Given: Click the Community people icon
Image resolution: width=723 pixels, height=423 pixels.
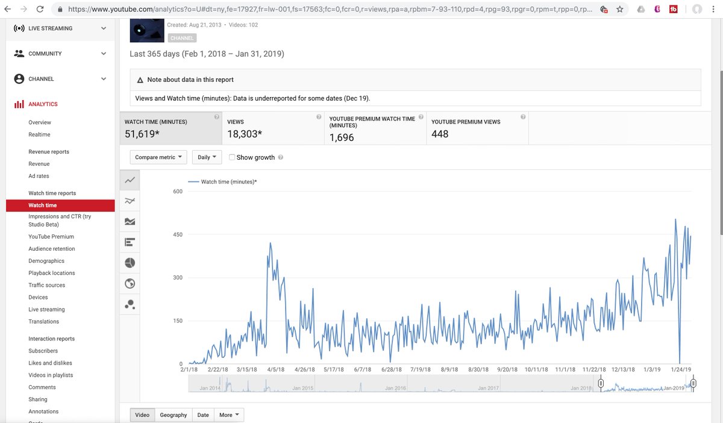Looking at the screenshot, I should 19,54.
